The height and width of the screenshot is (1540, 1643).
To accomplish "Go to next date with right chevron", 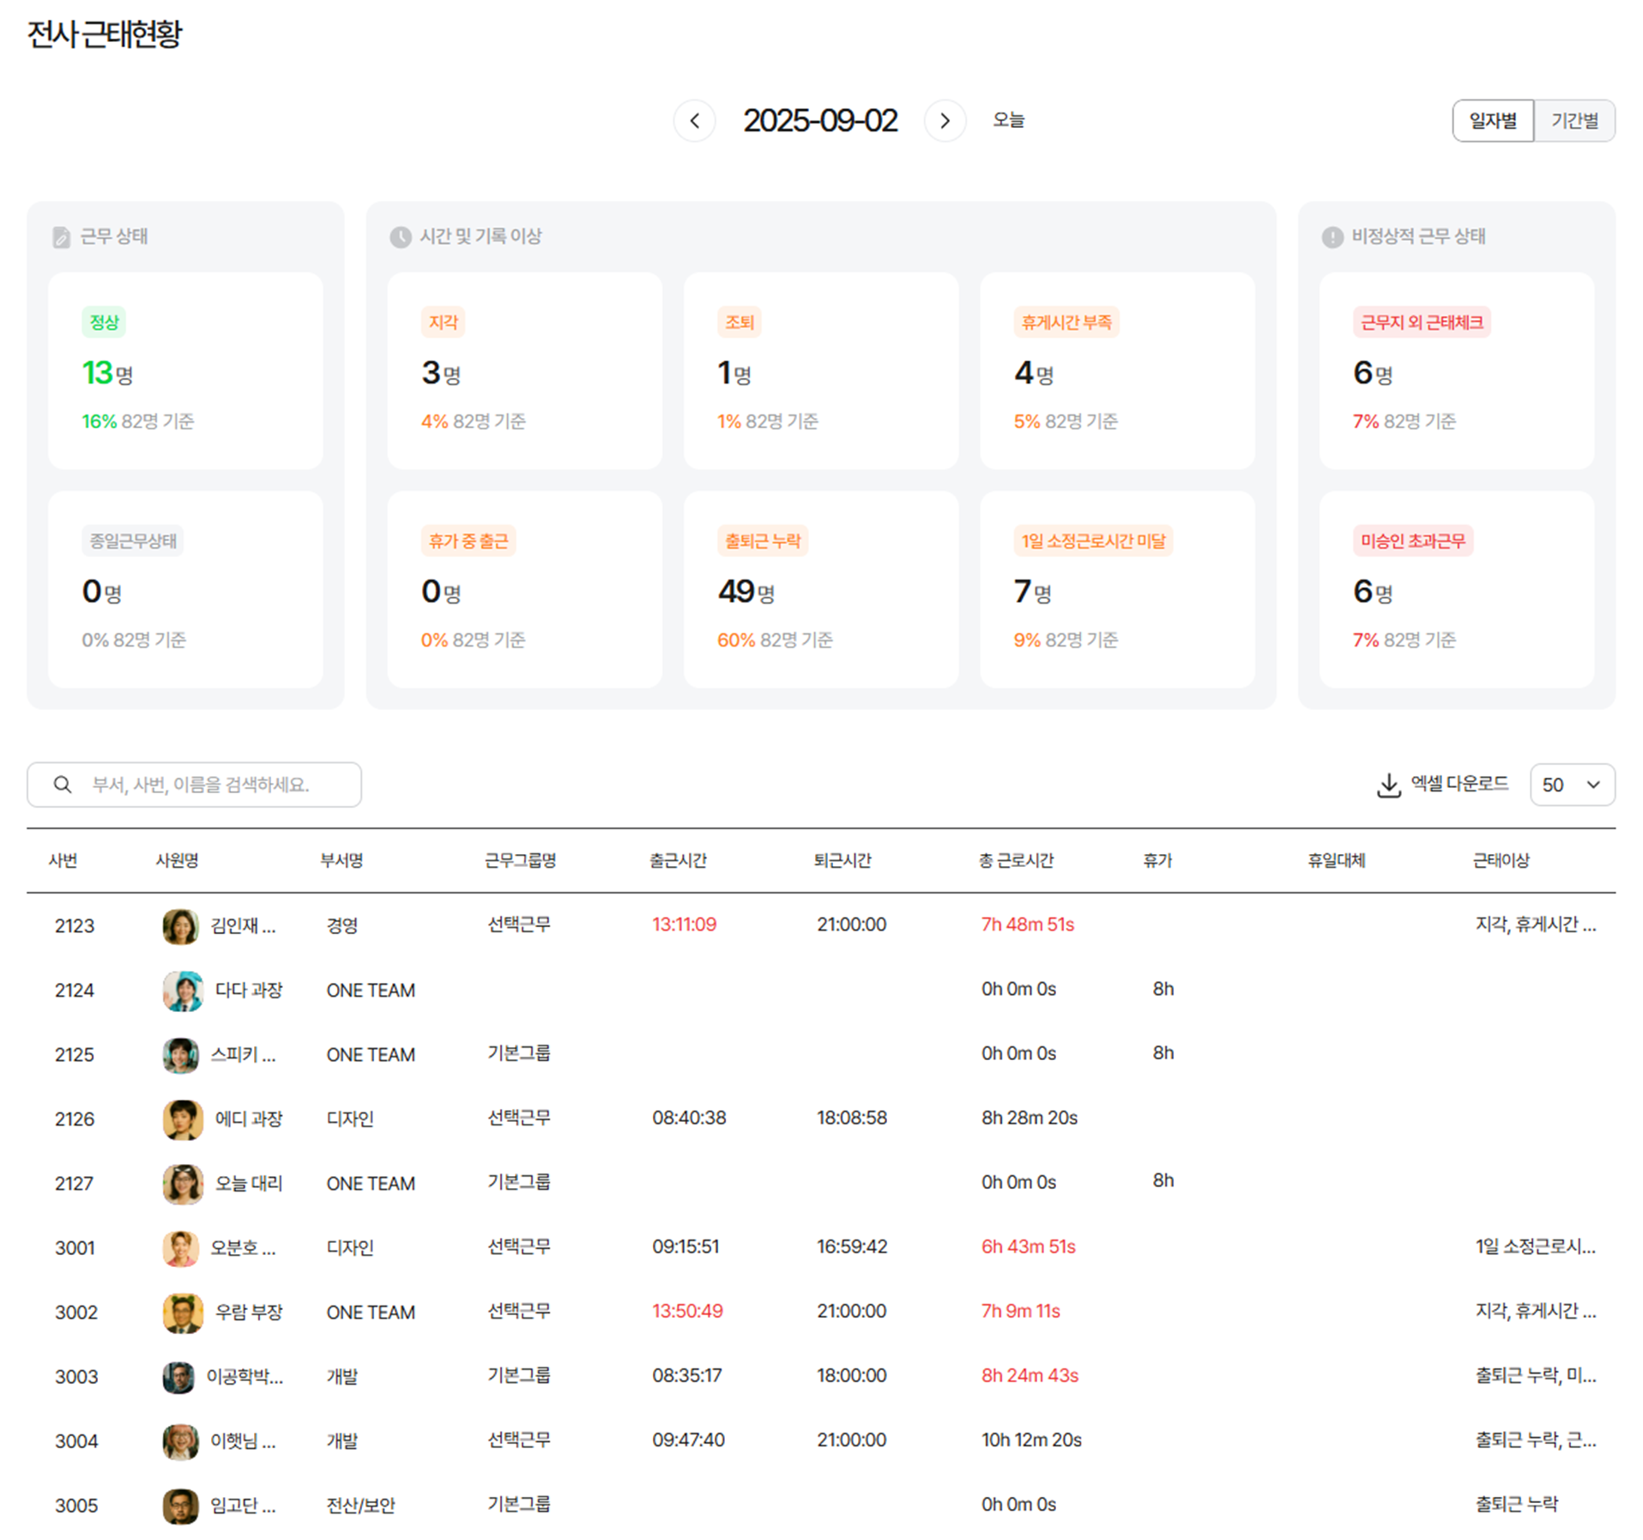I will pos(945,121).
